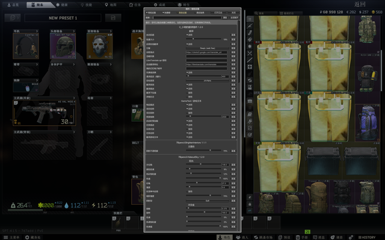Toggle first checkbox under GameText section header
This screenshot has height=240, width=385.
pyautogui.click(x=187, y=104)
